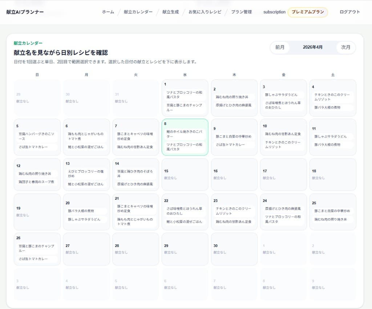Image resolution: width=372 pixels, height=309 pixels.
Task: Click えびとブロッコリーの塩炒め on day 13
Action: pyautogui.click(x=86, y=174)
